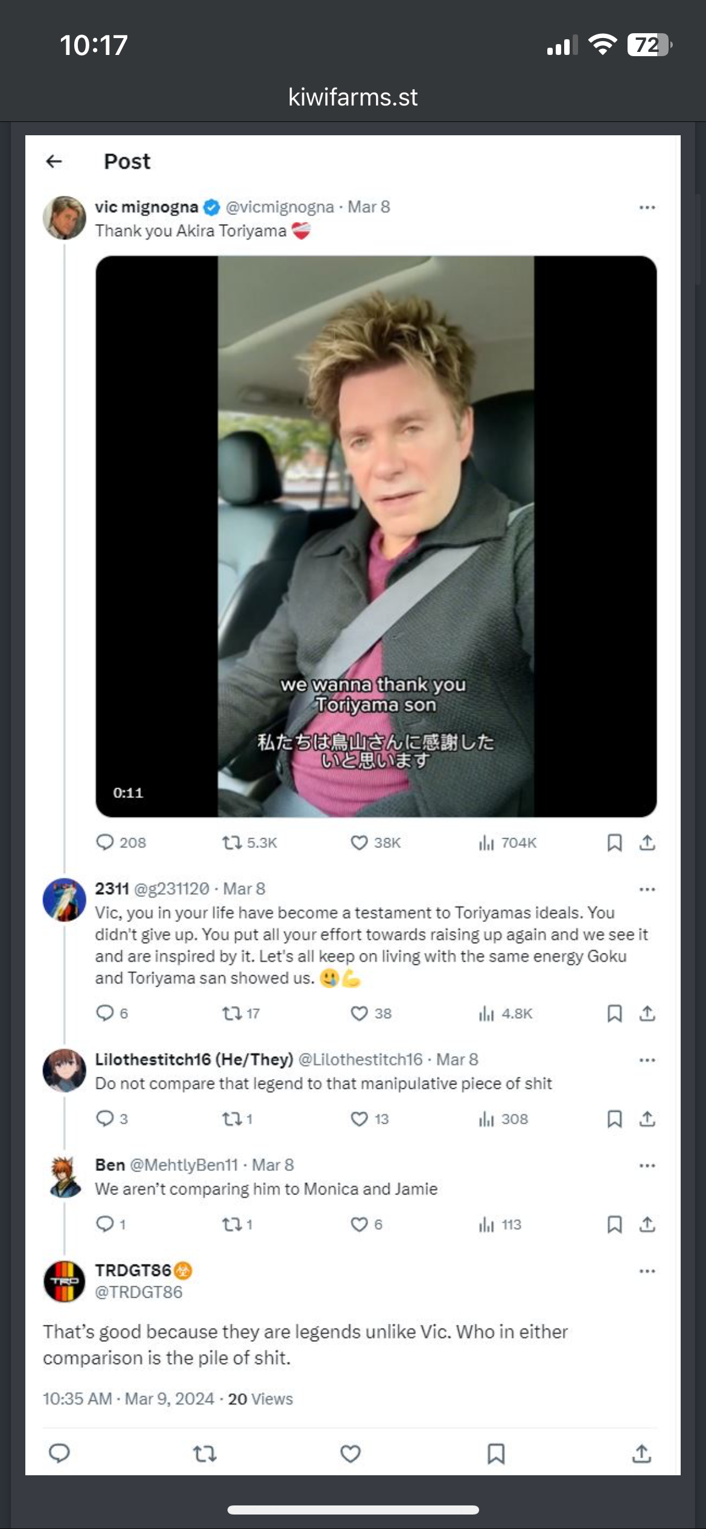Expand options menu on Lilothestitch16's reply
706x1529 pixels.
point(647,1060)
